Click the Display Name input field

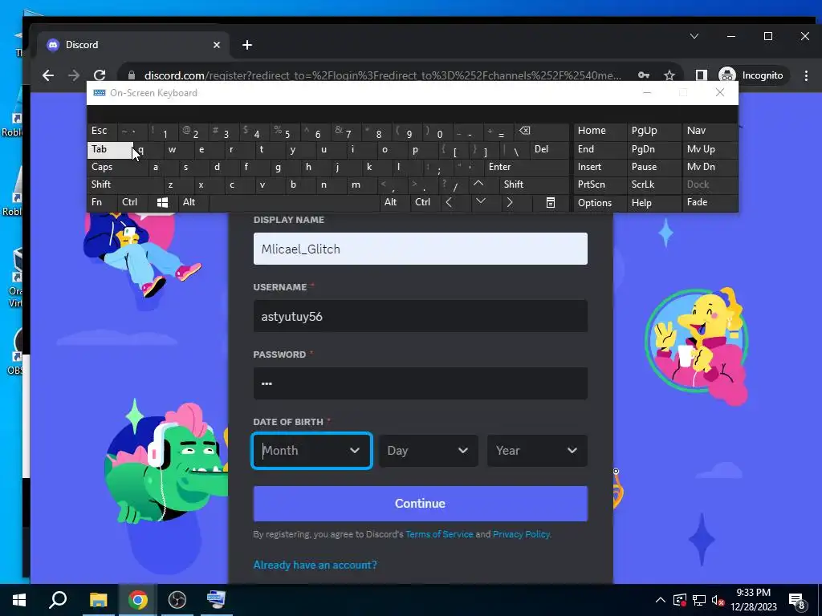(421, 249)
